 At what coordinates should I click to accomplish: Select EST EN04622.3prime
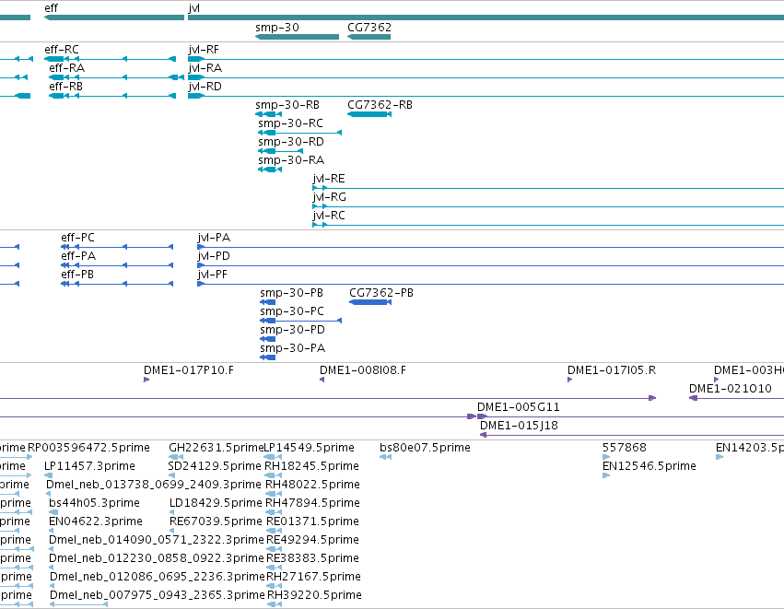(x=96, y=522)
